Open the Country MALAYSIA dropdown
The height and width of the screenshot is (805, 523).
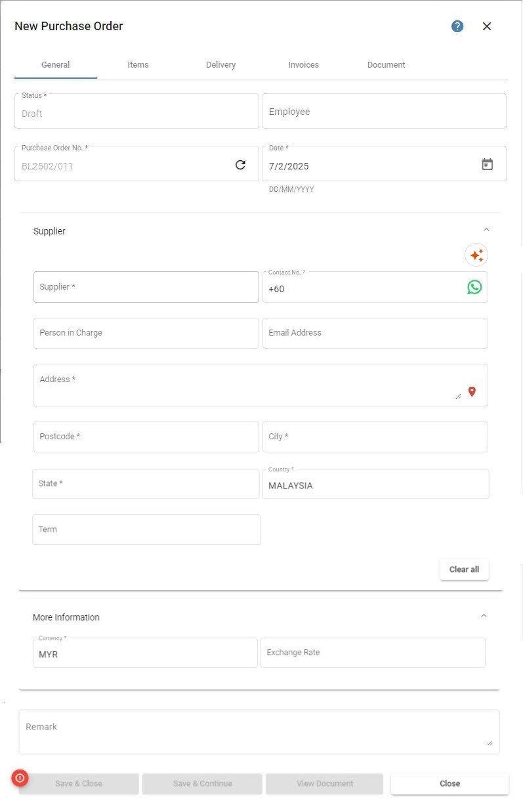click(x=375, y=484)
